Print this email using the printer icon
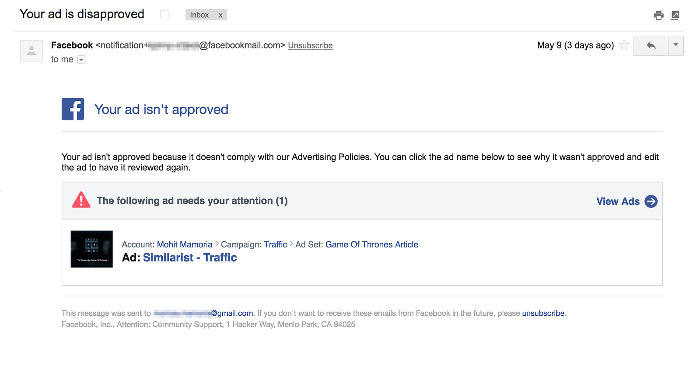This screenshot has height=369, width=700. point(658,16)
